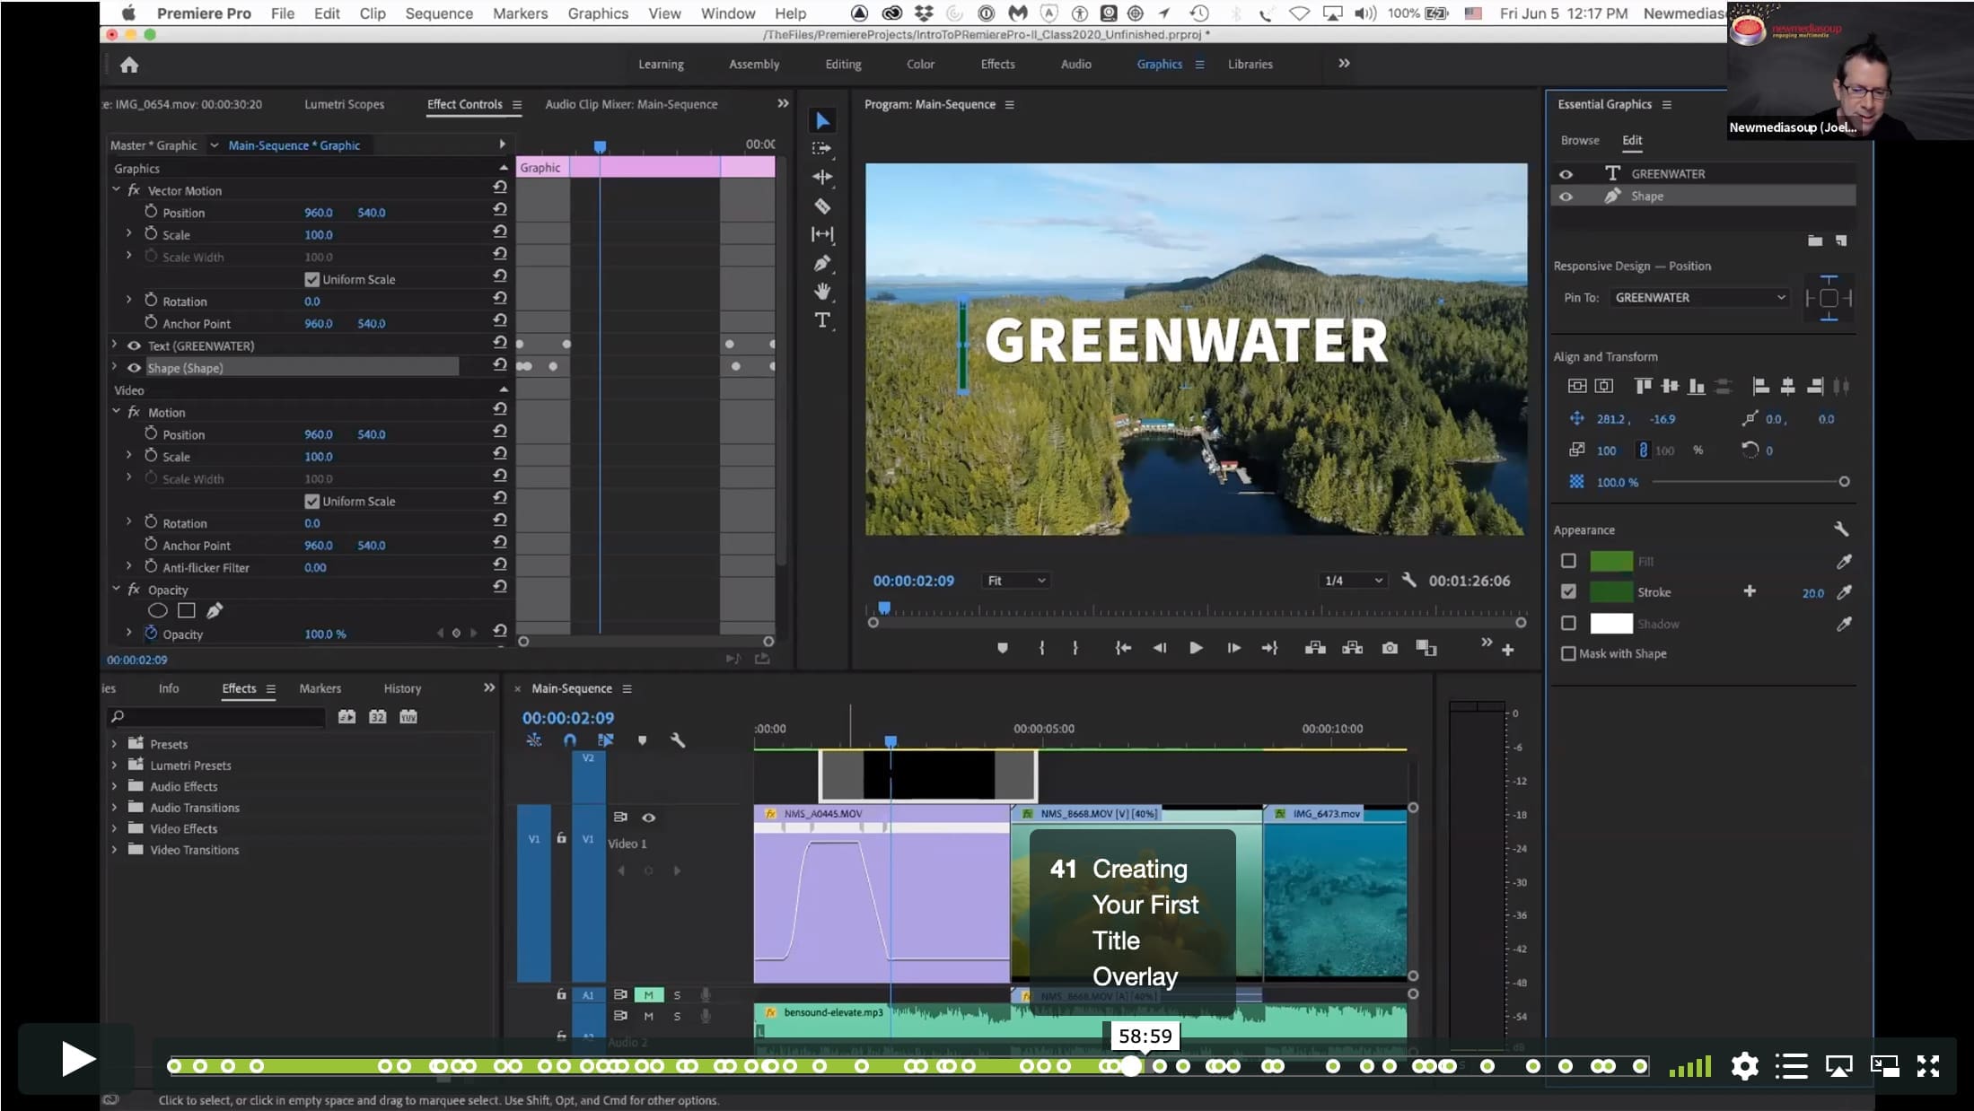1974x1111 pixels.
Task: Select the NMS_A0445.MOV timeline clip
Action: [882, 894]
